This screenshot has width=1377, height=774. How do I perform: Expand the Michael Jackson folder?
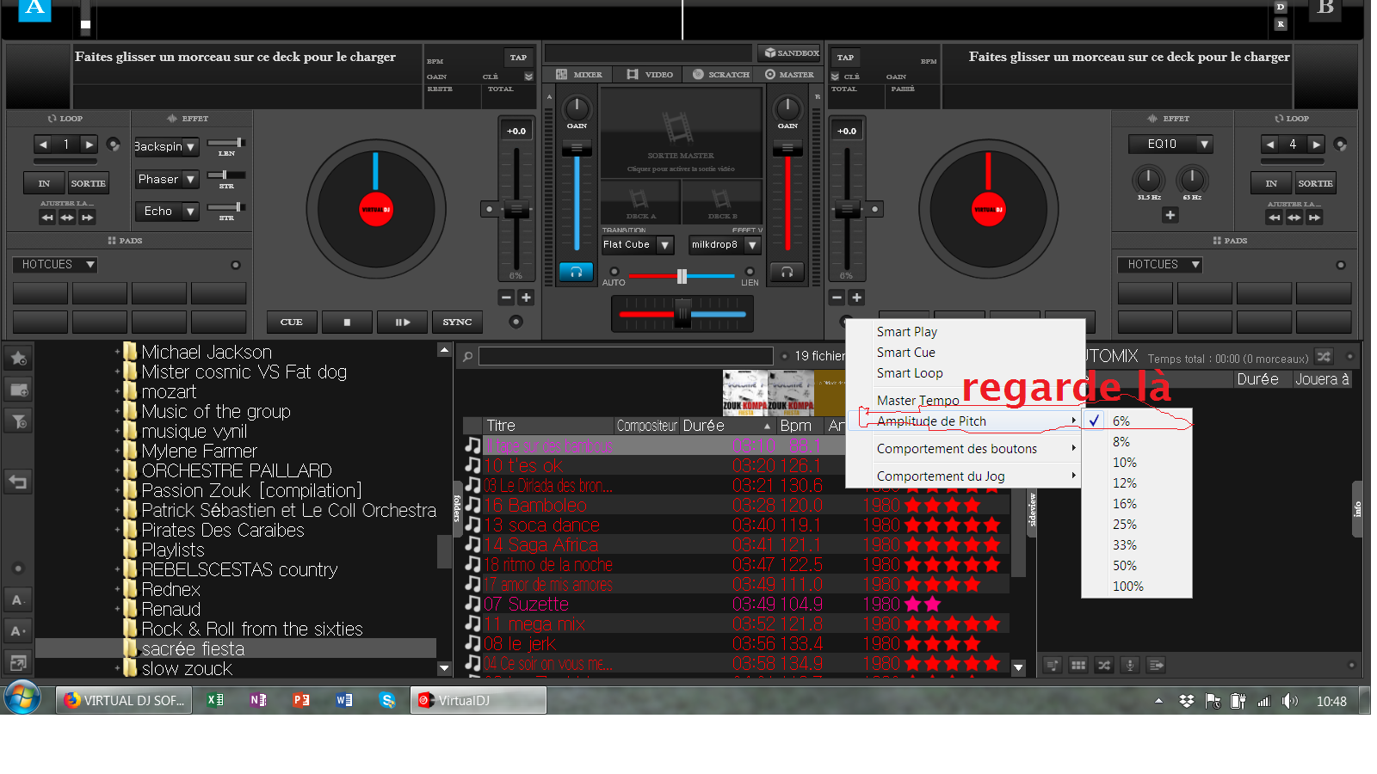pyautogui.click(x=117, y=352)
